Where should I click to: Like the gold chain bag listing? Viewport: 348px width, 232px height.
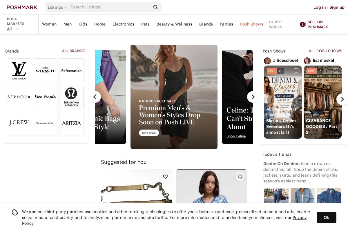[165, 177]
